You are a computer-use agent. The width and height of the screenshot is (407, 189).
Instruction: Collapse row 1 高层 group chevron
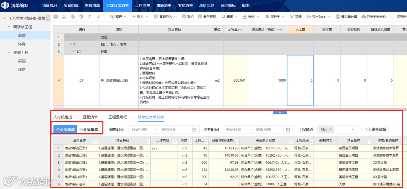click(67, 37)
